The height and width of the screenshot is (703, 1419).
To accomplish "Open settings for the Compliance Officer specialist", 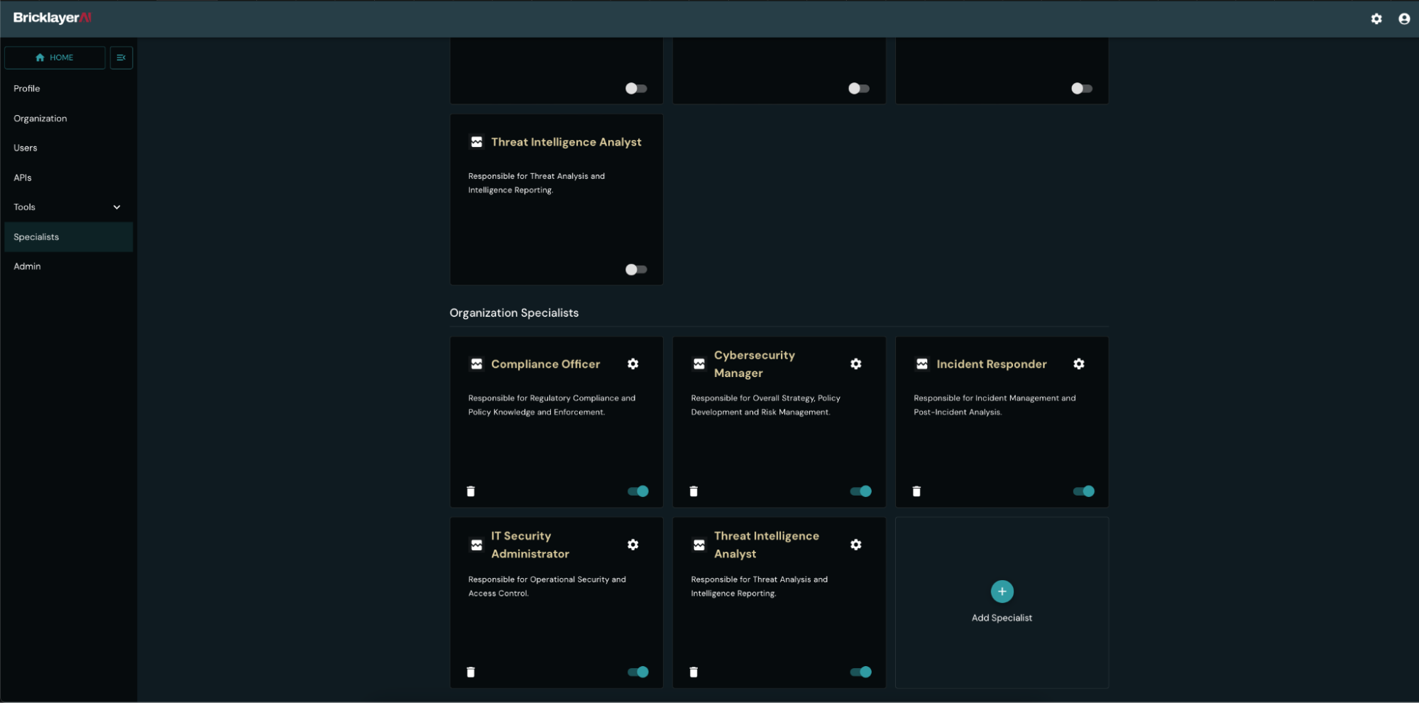I will pos(633,364).
